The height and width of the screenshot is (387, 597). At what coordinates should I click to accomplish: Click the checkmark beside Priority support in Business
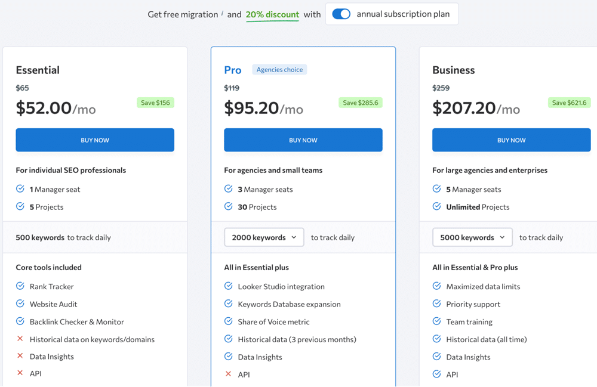(436, 304)
